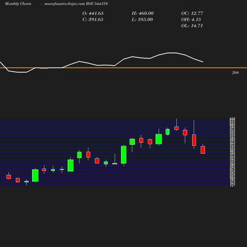The height and width of the screenshot is (247, 247).
Task: Click the last red candlestick on the right
Action: point(203,150)
